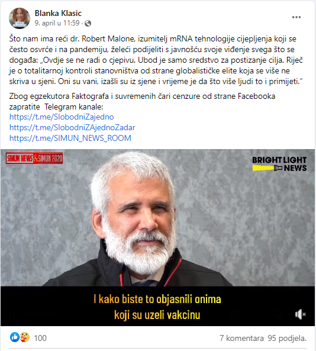Image resolution: width=316 pixels, height=351 pixels.
Task: Open the t.me/SIMUN_NEWS_ROOM Telegram link
Action: [70, 138]
